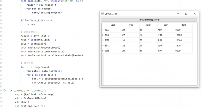Click code line sys.exit(app.exec_())
This screenshot has width=202, height=109.
click(x=30, y=106)
